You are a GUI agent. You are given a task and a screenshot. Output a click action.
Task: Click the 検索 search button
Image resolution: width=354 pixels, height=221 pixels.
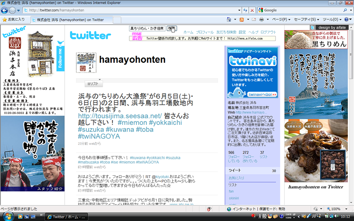tap(172, 28)
